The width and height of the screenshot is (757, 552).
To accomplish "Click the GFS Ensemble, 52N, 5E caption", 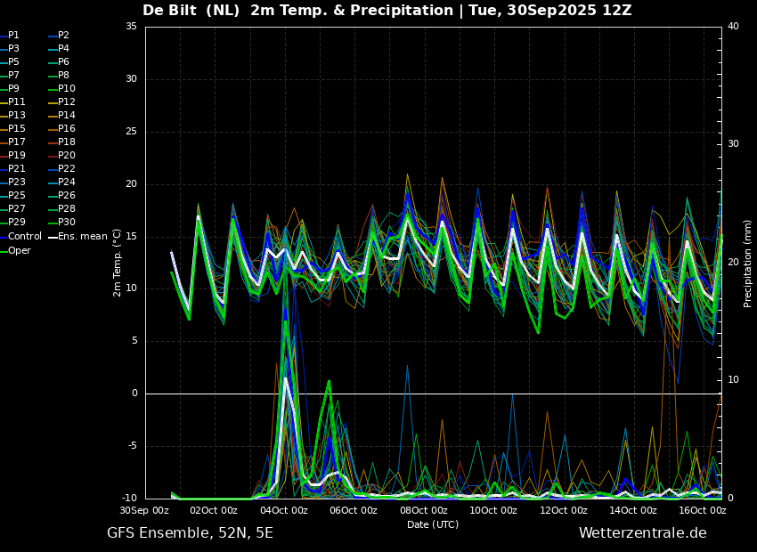I will [x=190, y=533].
